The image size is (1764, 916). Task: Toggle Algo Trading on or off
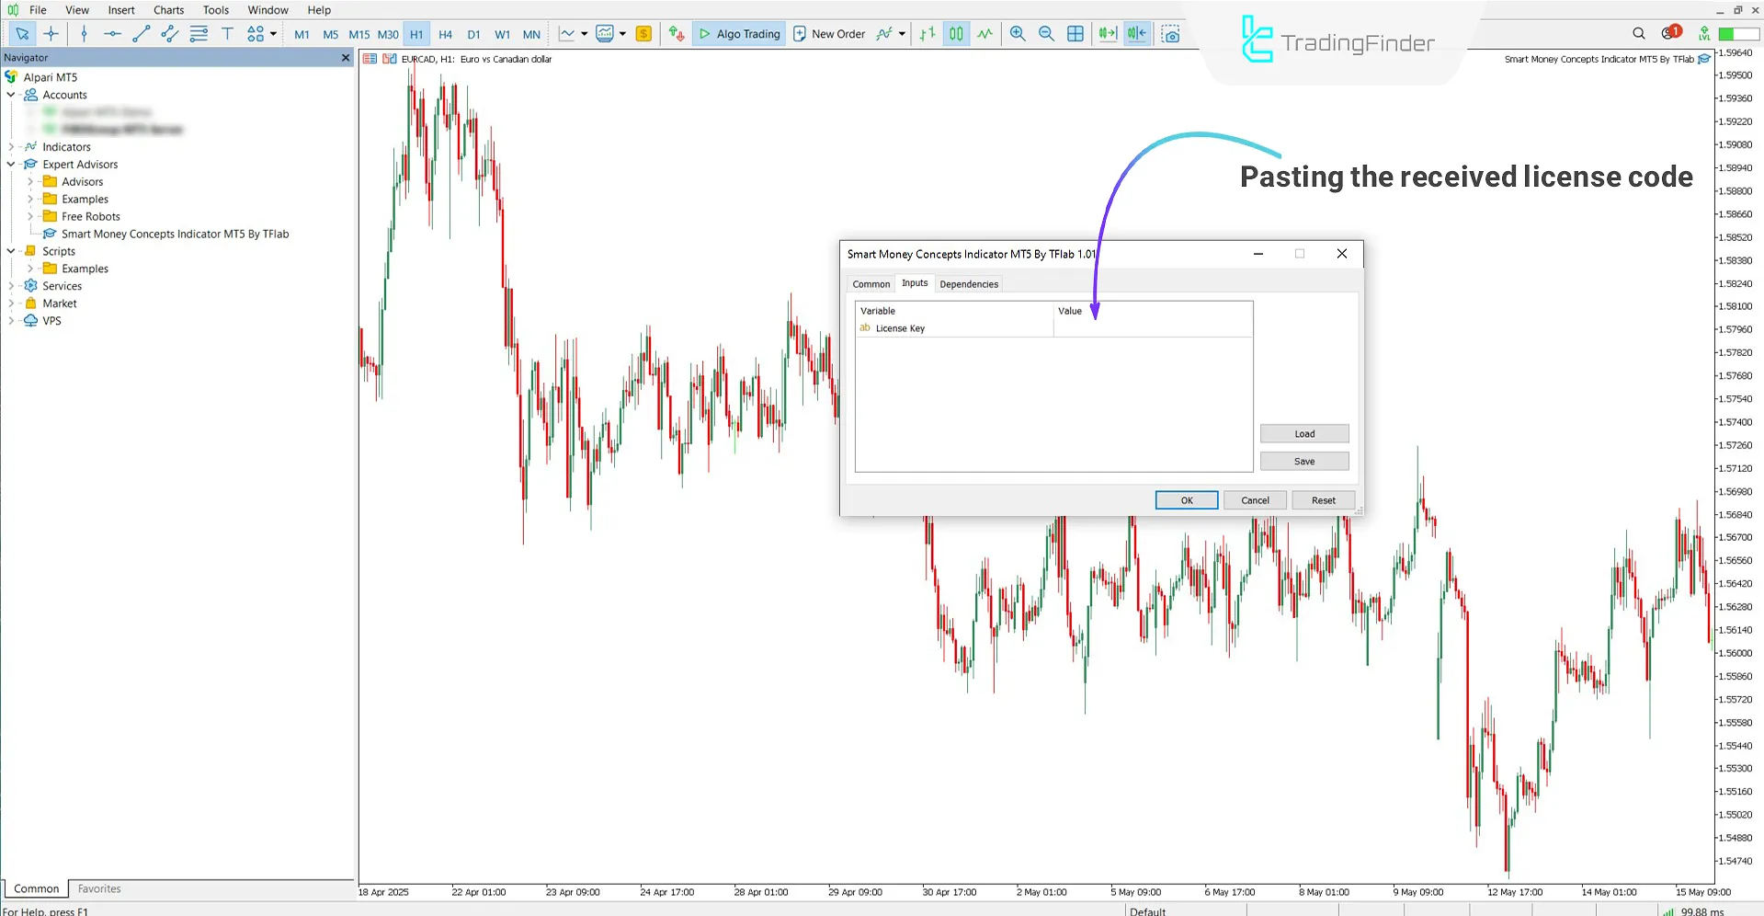click(738, 34)
